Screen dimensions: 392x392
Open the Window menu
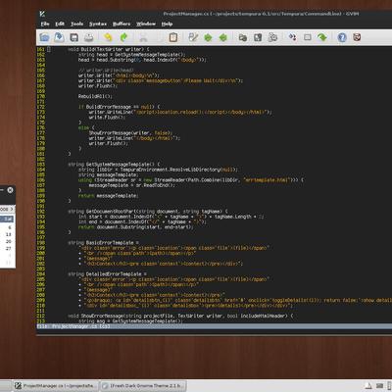146,24
